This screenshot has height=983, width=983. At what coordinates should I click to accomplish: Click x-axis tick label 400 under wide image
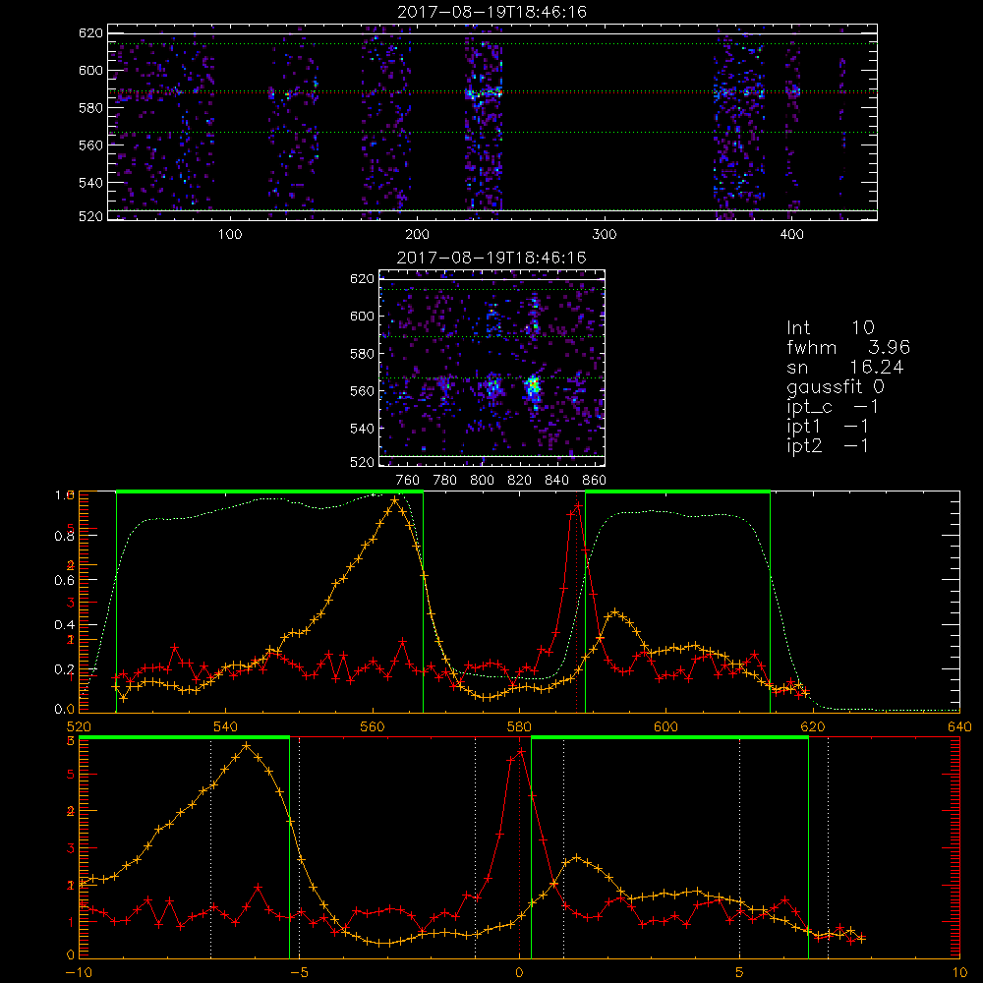pos(791,235)
